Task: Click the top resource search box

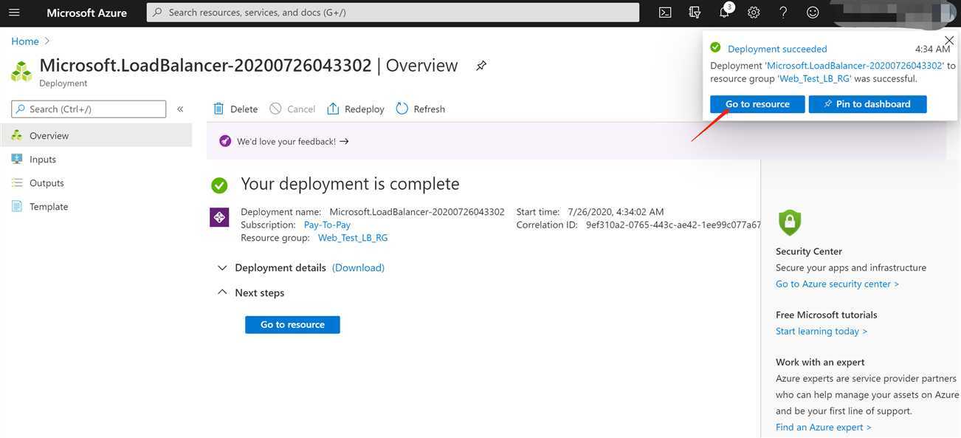Action: [393, 13]
